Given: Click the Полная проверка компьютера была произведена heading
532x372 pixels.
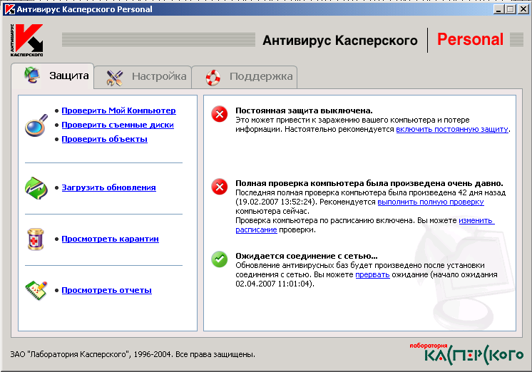Looking at the screenshot, I should pos(369,183).
